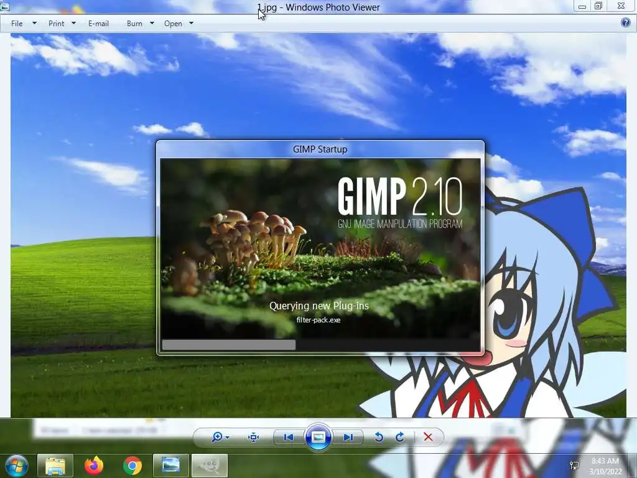
Task: Go to the next photo
Action: point(348,438)
